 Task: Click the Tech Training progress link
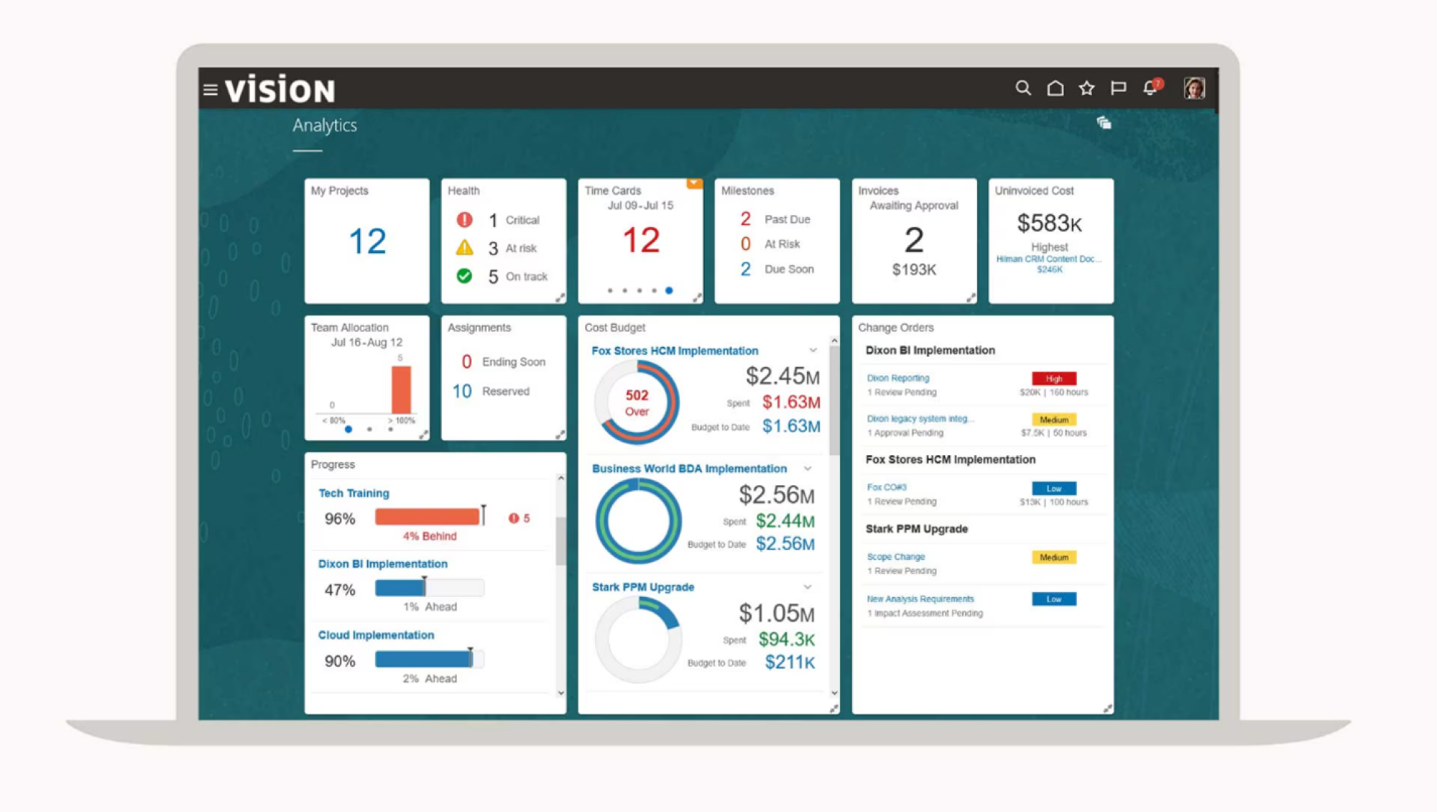354,494
